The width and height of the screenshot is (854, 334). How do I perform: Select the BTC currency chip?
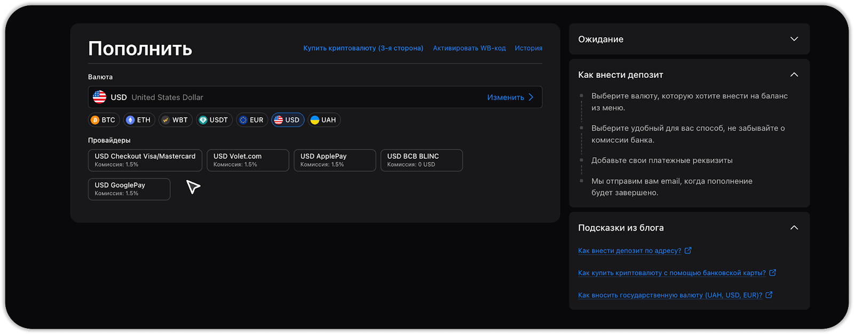(103, 120)
